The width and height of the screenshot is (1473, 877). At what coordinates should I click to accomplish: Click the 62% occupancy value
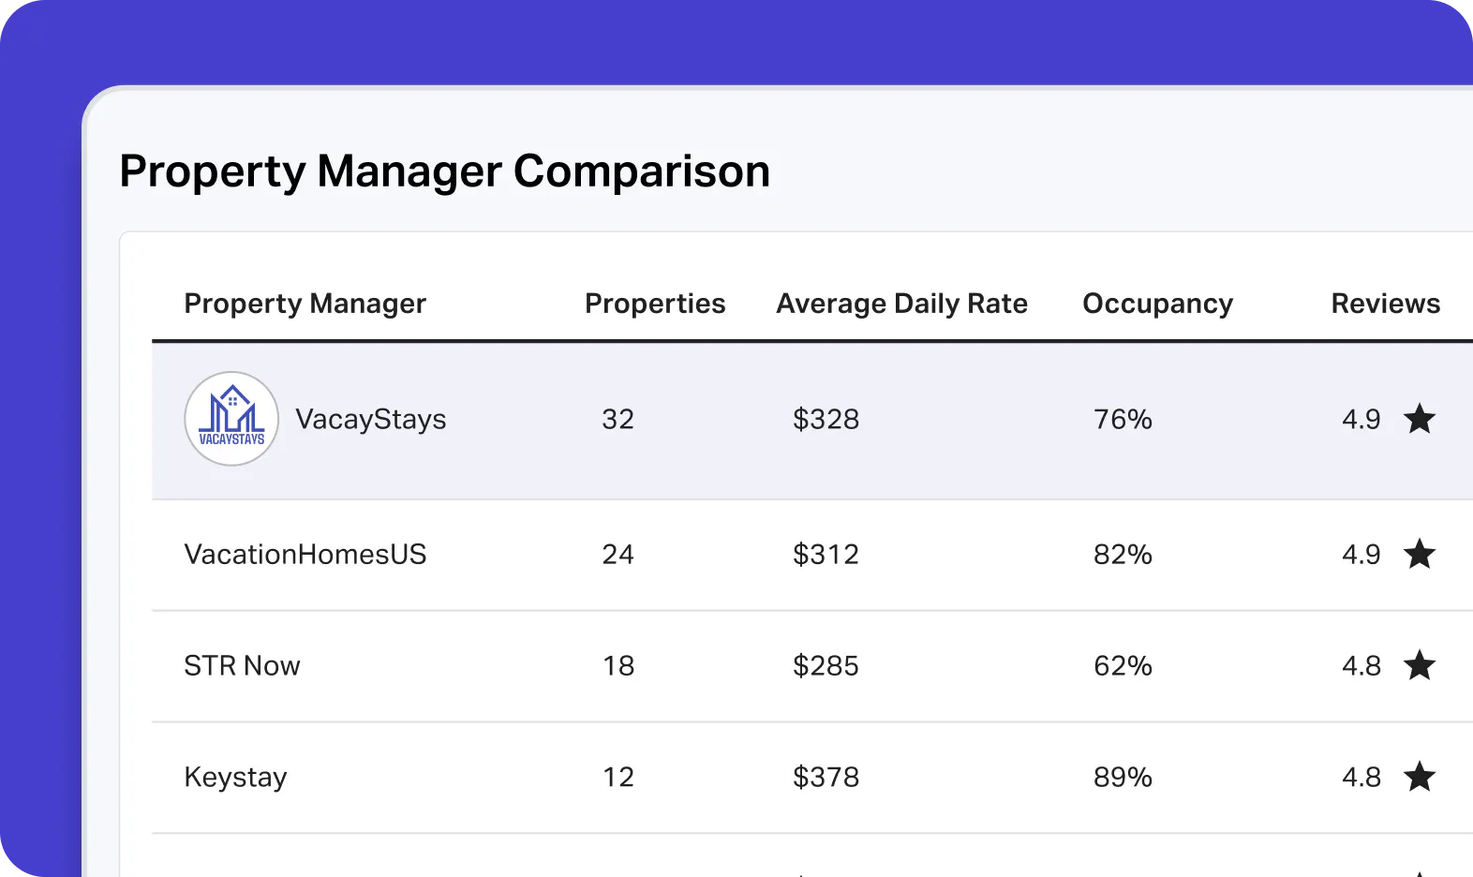[x=1123, y=665]
